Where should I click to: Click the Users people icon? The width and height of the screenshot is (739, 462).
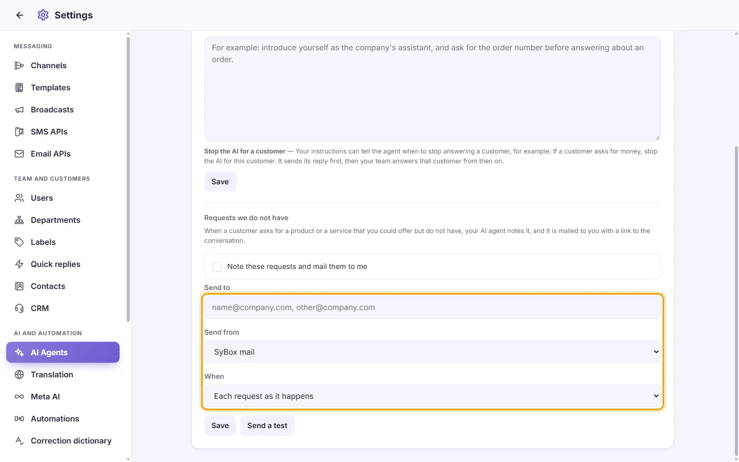[19, 198]
